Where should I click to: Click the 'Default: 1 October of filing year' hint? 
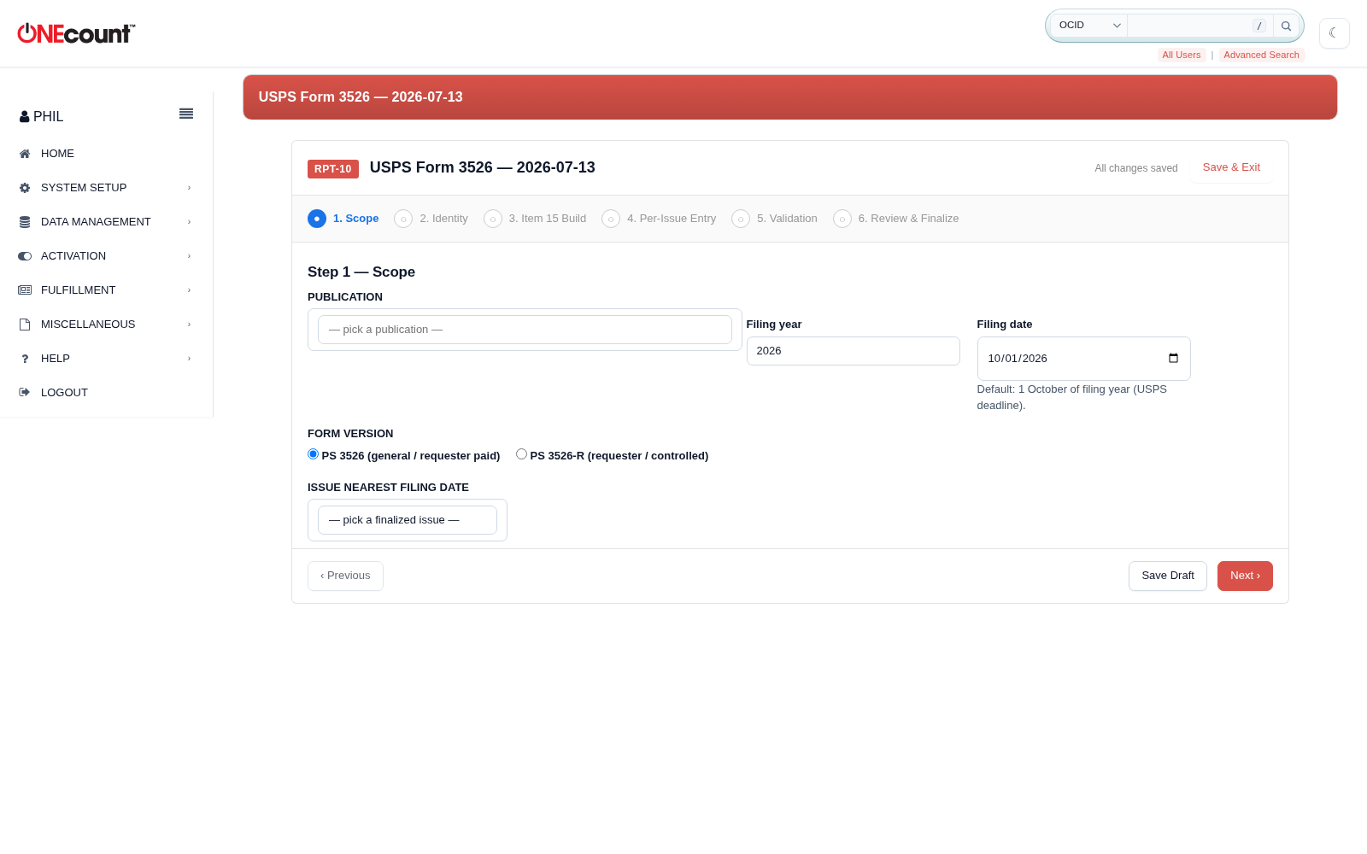tap(1071, 397)
